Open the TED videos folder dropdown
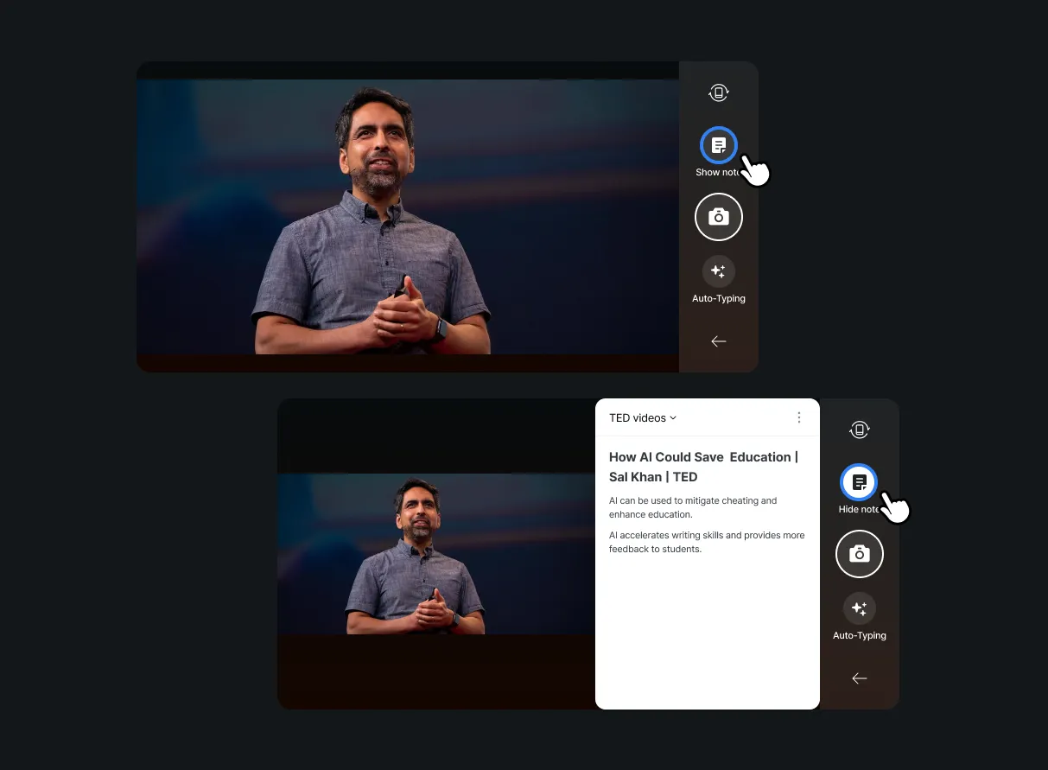This screenshot has height=770, width=1048. [638, 418]
